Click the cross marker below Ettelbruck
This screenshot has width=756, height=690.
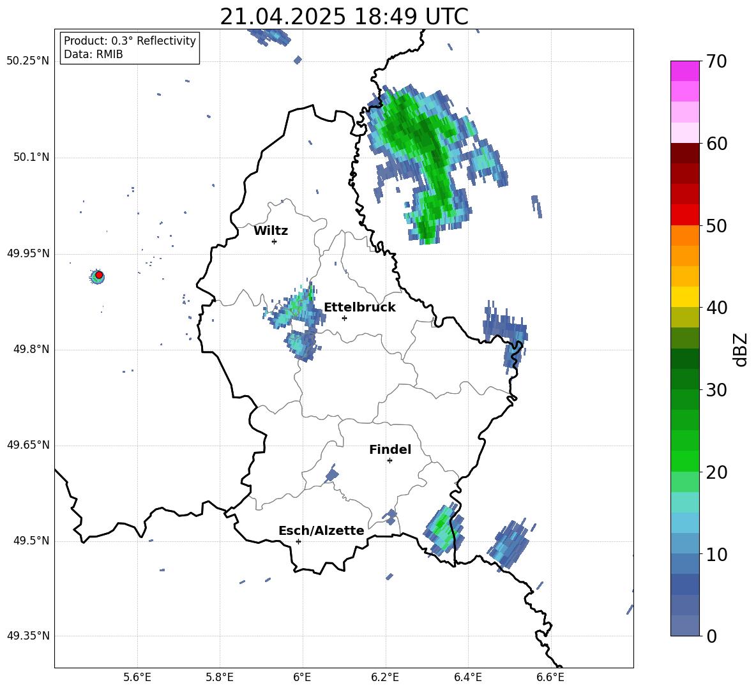[344, 318]
